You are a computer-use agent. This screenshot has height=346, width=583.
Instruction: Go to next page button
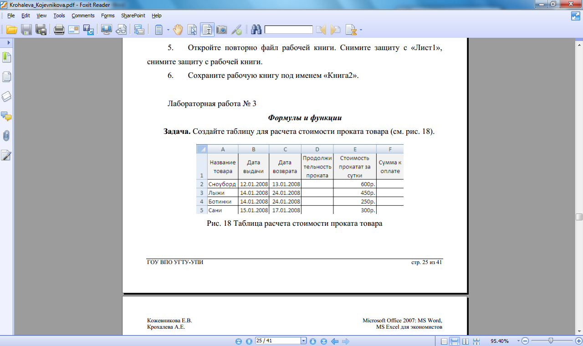pos(313,341)
